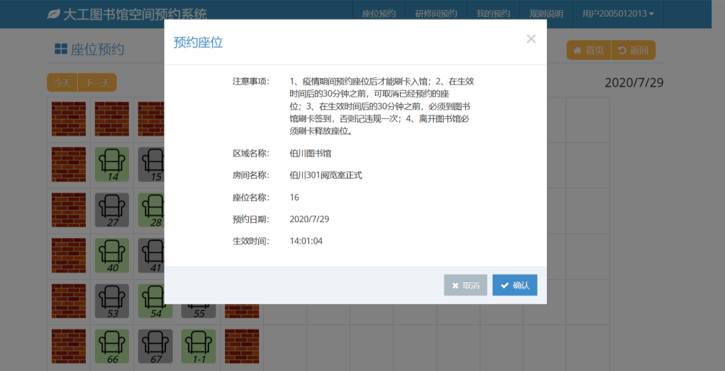The width and height of the screenshot is (725, 371).
Task: Expand the 用户2005012013 user dropdown
Action: coord(618,14)
